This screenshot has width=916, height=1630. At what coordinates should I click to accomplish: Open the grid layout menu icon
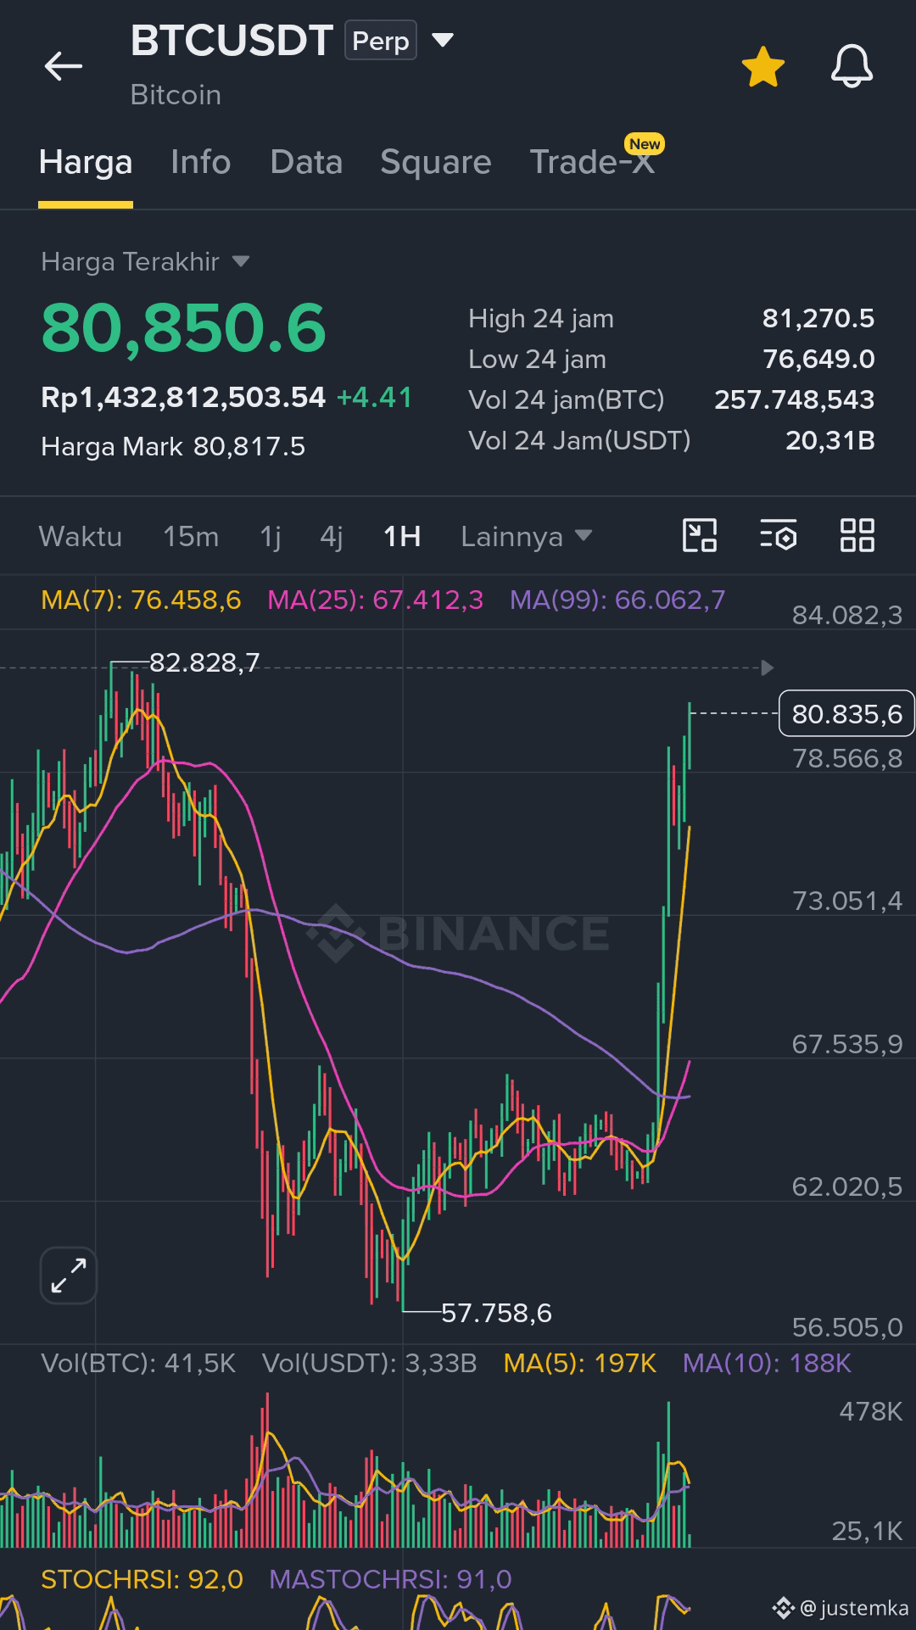[857, 535]
